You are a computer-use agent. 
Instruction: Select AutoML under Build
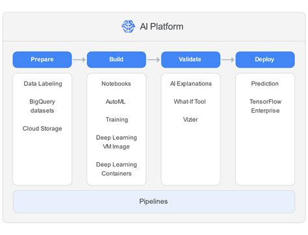point(116,102)
